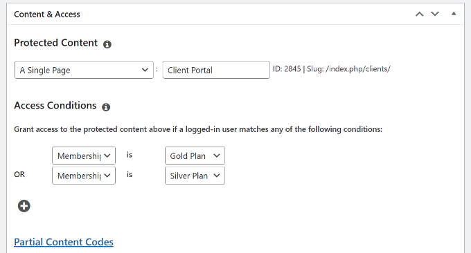This screenshot has height=253, width=471.
Task: Add a new access condition with plus icon
Action: point(24,206)
